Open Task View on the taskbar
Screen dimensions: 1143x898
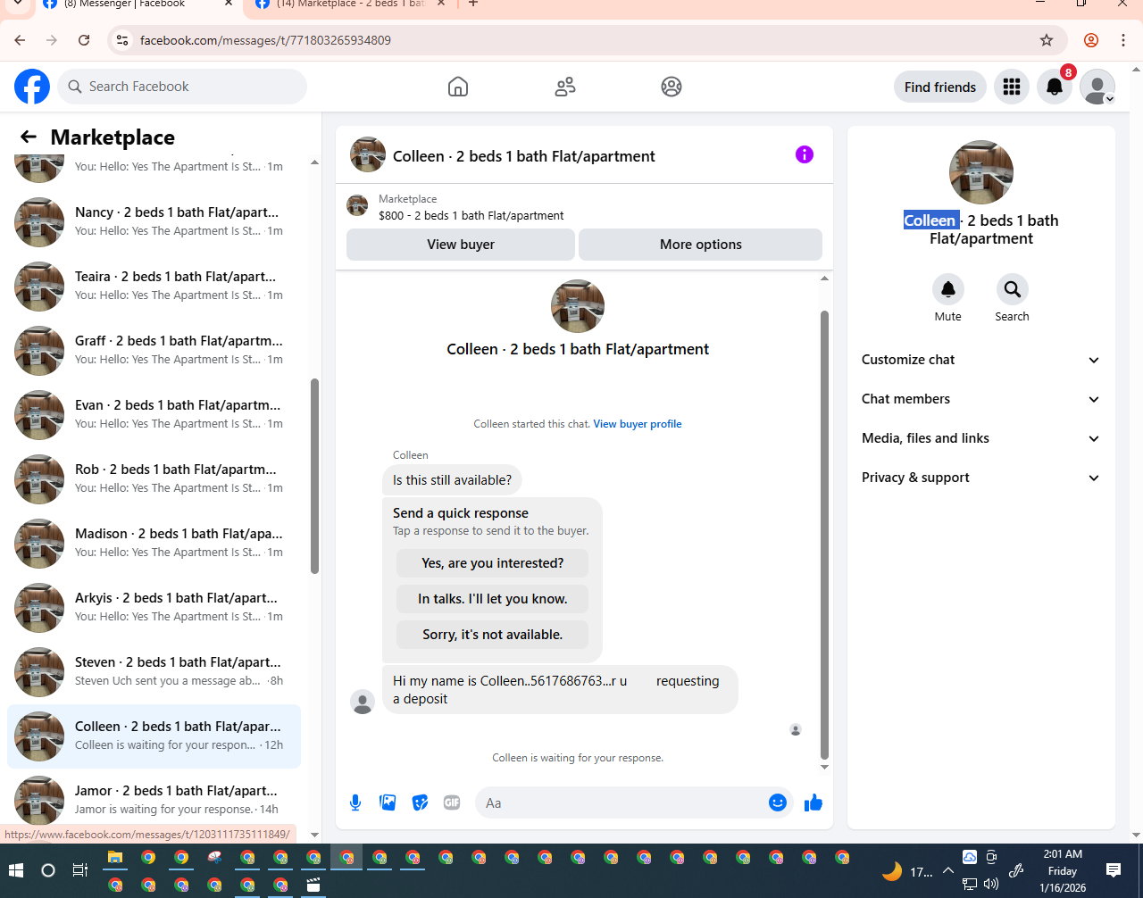[x=80, y=870]
